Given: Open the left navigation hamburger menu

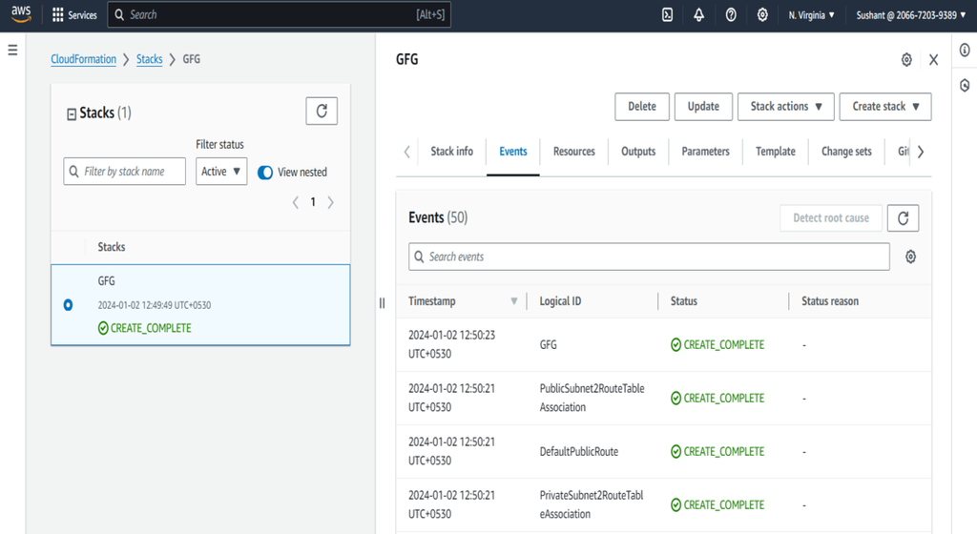Looking at the screenshot, I should point(12,50).
